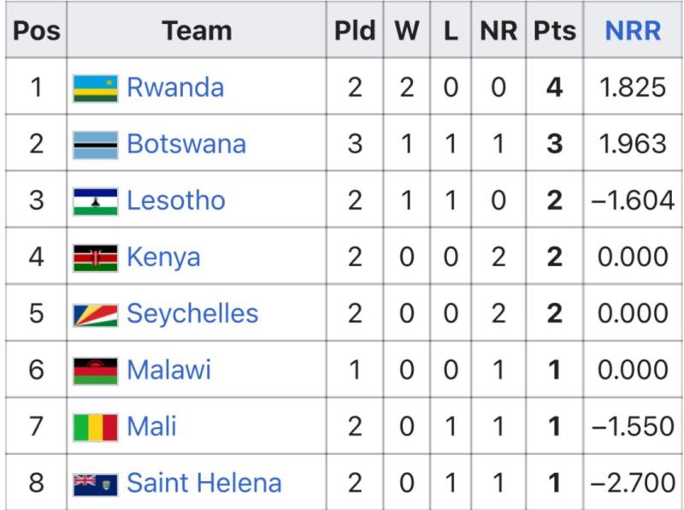Open the Seychelles team link
Viewport: 684px width, 510px height.
(x=192, y=314)
